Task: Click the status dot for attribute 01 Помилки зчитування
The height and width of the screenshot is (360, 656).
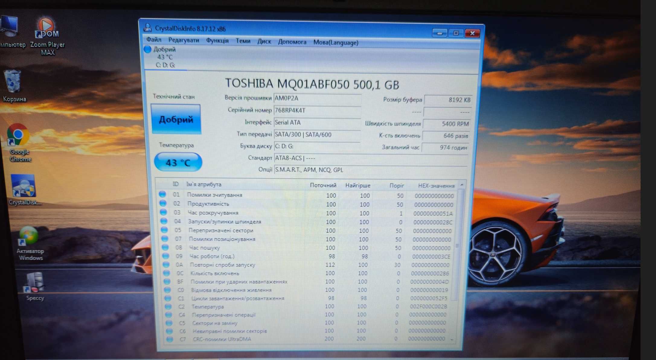Action: click(x=162, y=194)
